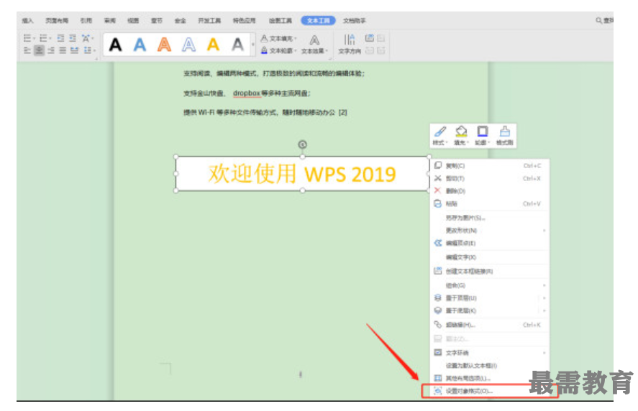
Task: Choose 设置为默认文本框(I) menu entry
Action: [x=490, y=365]
